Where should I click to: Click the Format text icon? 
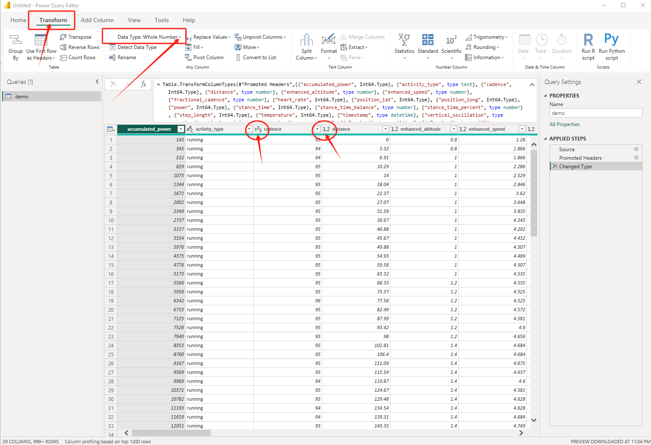click(x=328, y=40)
